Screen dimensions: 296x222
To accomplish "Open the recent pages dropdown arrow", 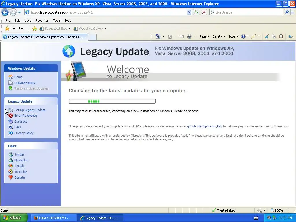I will [x=19, y=12].
